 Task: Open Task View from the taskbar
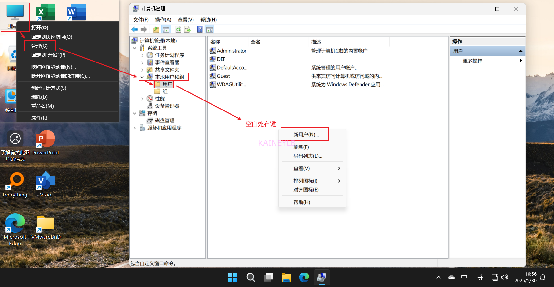pyautogui.click(x=268, y=277)
